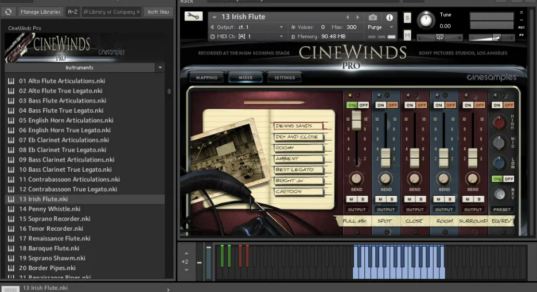Turn the Surround mic channel ON

[468, 105]
